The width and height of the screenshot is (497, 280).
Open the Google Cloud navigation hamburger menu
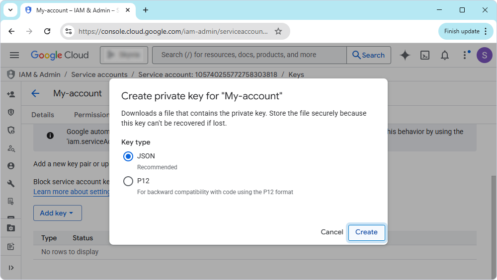tap(14, 55)
